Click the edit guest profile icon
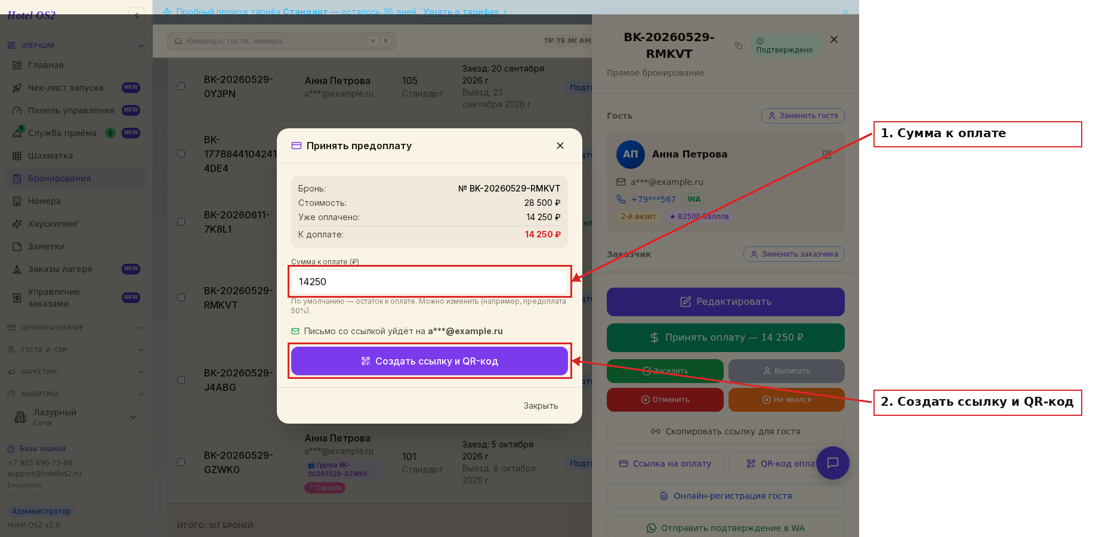 pos(827,154)
